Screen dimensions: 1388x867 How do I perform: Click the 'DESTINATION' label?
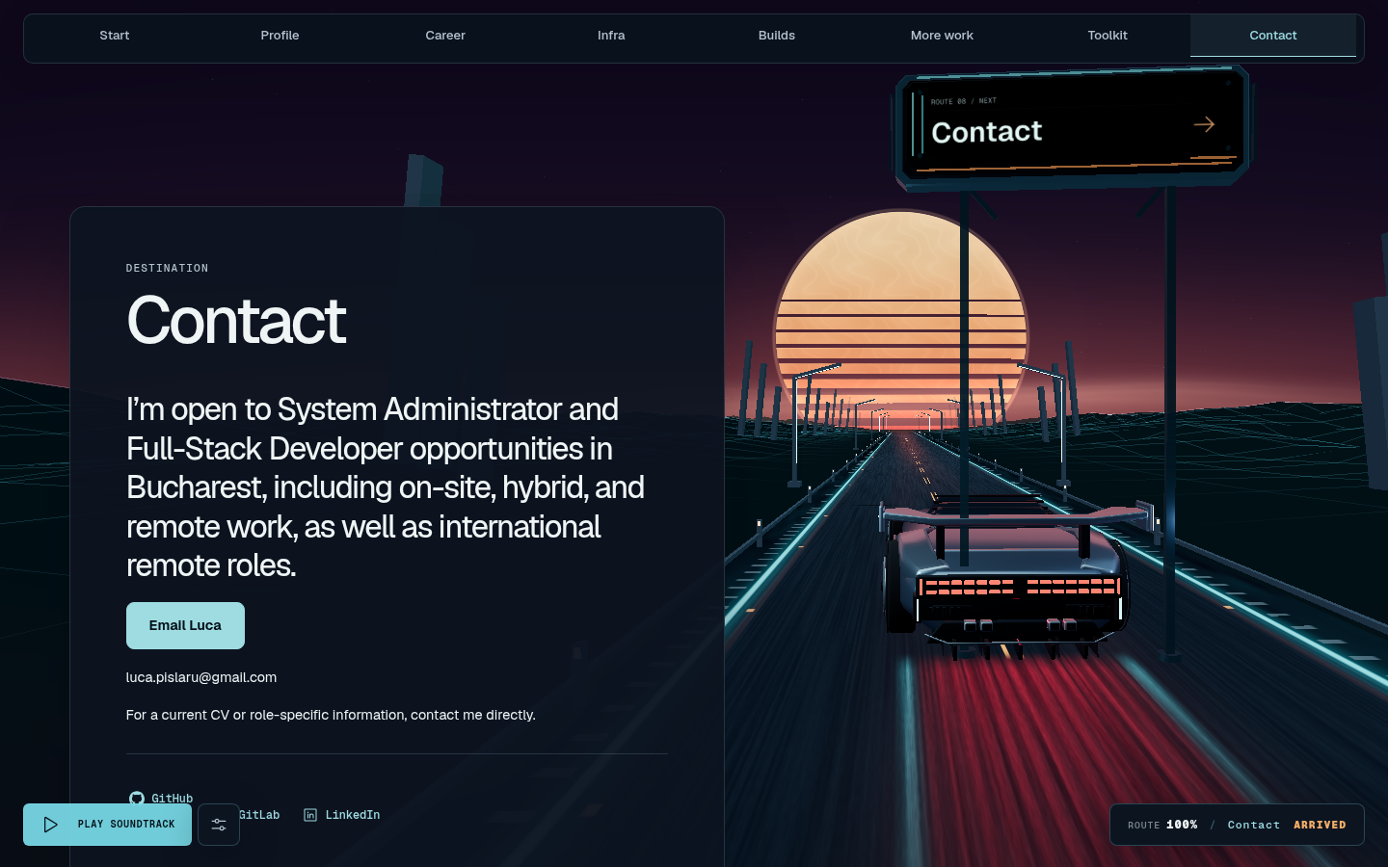[x=168, y=268]
